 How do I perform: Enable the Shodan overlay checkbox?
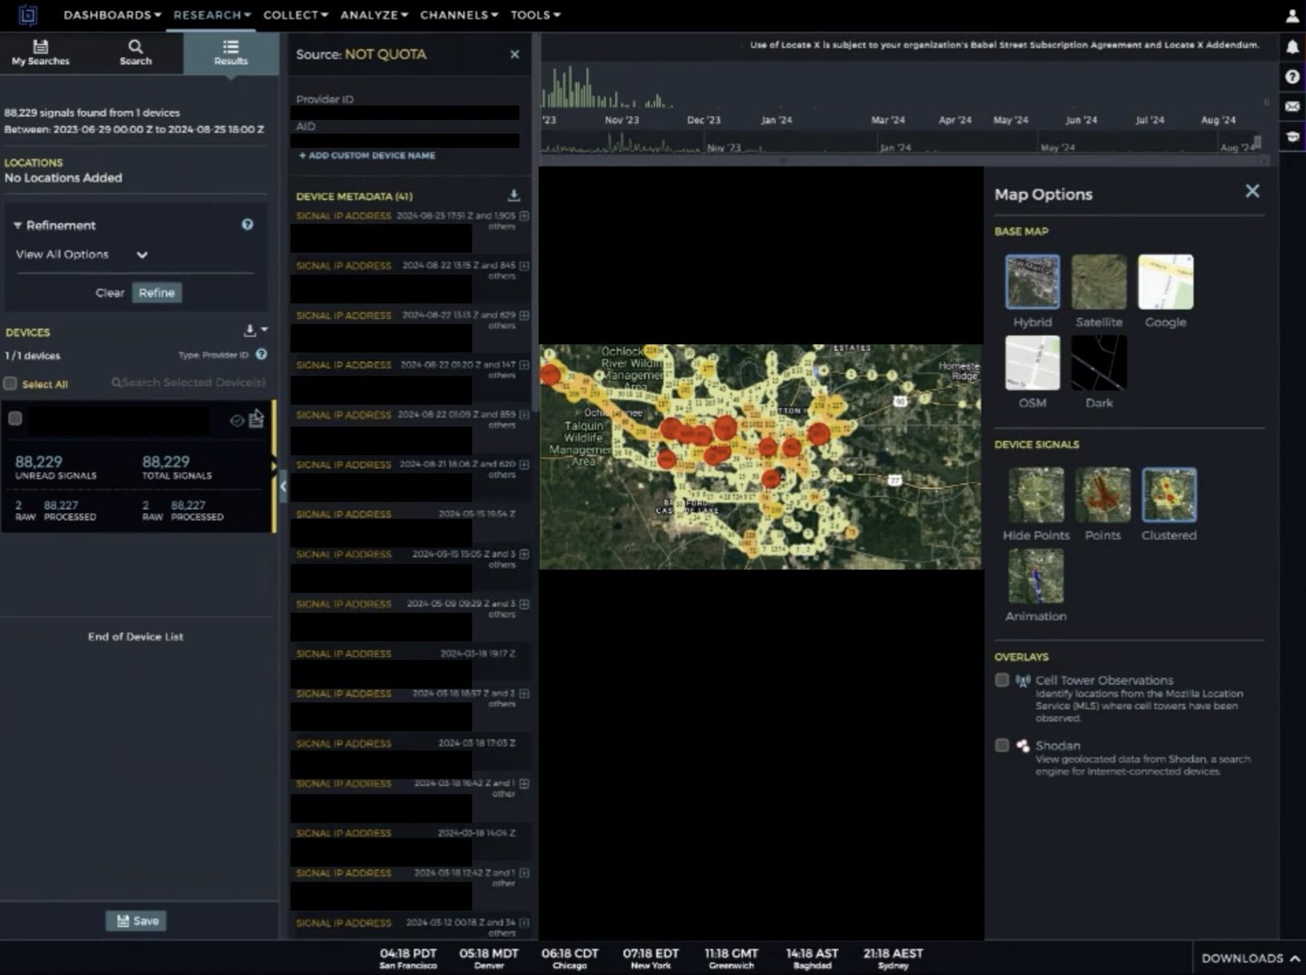[1002, 745]
